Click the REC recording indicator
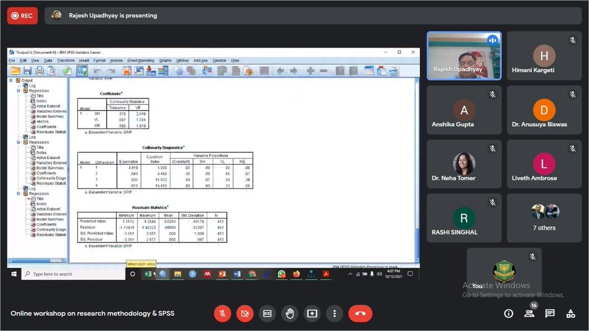 [23, 16]
